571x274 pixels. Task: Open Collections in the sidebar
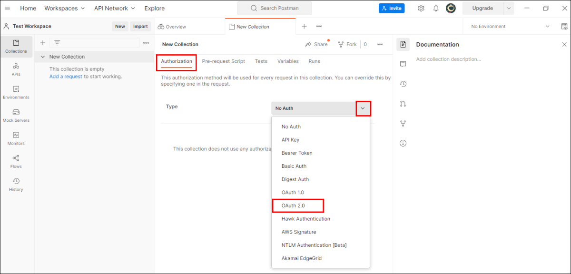16,46
